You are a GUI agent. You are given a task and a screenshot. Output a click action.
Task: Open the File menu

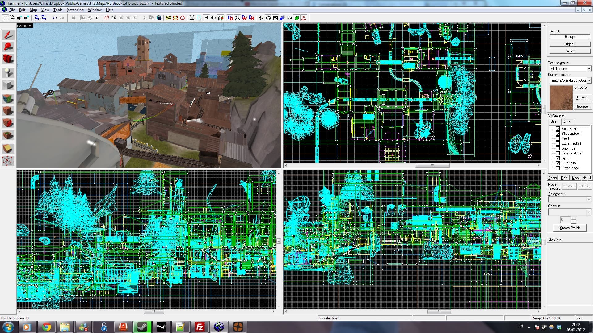12,10
